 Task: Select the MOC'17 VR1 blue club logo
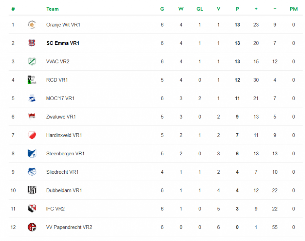[32, 98]
